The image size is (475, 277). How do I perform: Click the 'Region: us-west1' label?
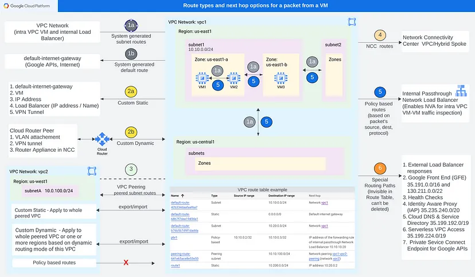pos(30,181)
